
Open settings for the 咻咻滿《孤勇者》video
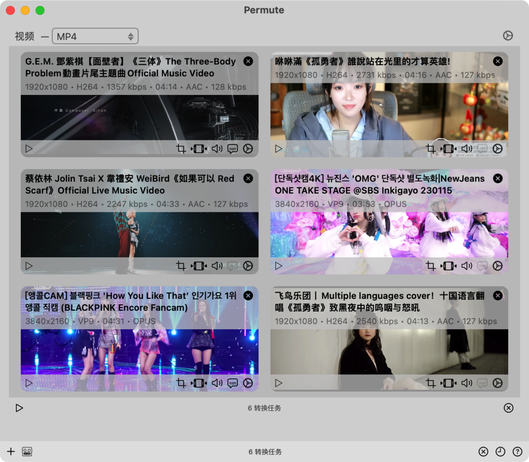(x=498, y=149)
